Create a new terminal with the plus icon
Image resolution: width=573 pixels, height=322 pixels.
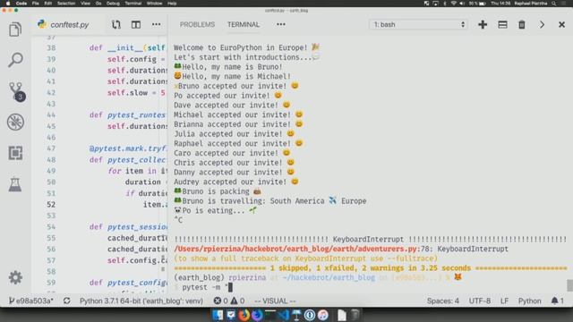(x=483, y=24)
